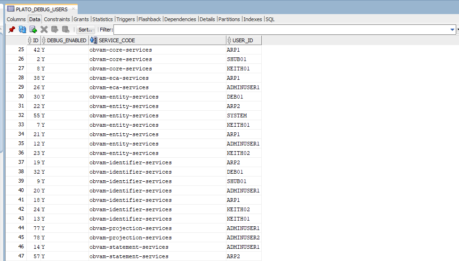
Task: Select obvam-statement-services cell in row 46
Action: click(158, 247)
